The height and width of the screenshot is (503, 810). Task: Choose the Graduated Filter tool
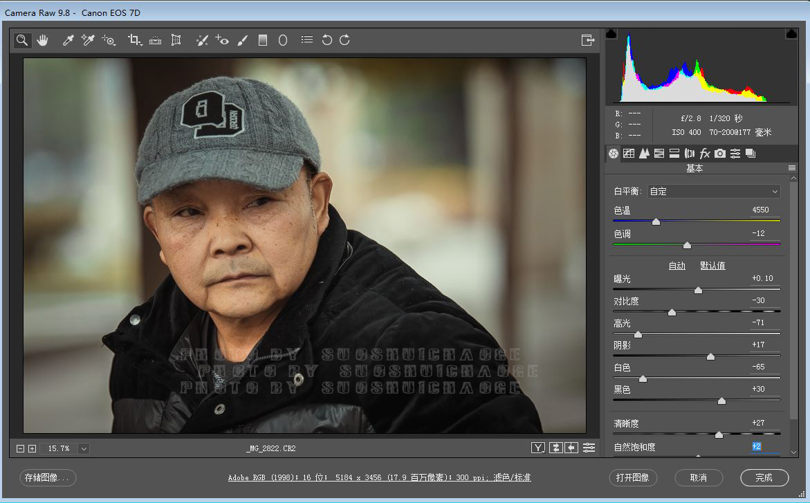tap(262, 40)
